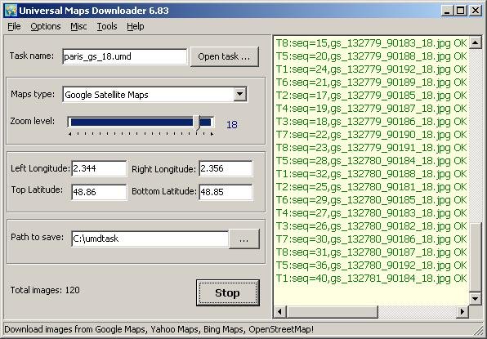Click the Universal Maps Downloader title bar icon
The image size is (487, 339).
click(x=11, y=11)
